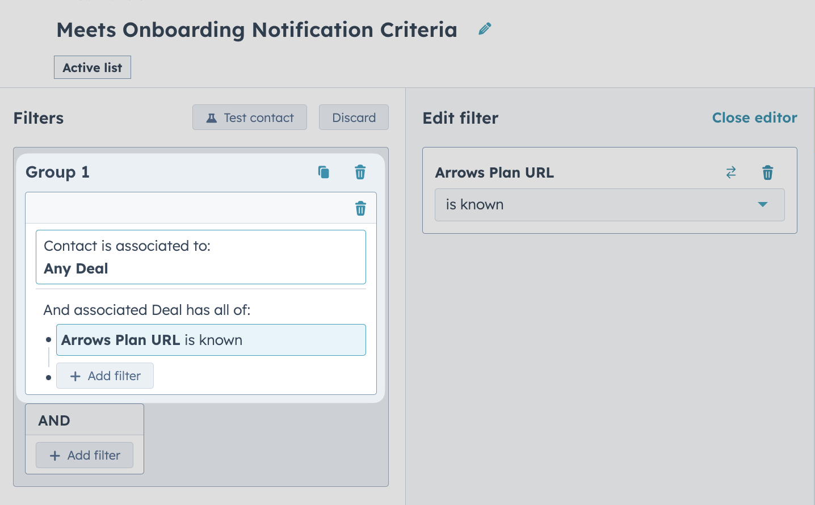
Task: Click the list title 'Meets Onboarding Notification Criteria'
Action: [x=257, y=30]
